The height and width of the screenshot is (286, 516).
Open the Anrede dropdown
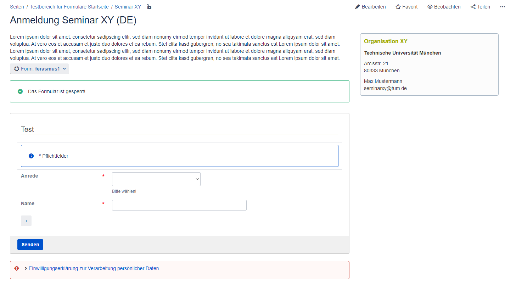tap(156, 179)
